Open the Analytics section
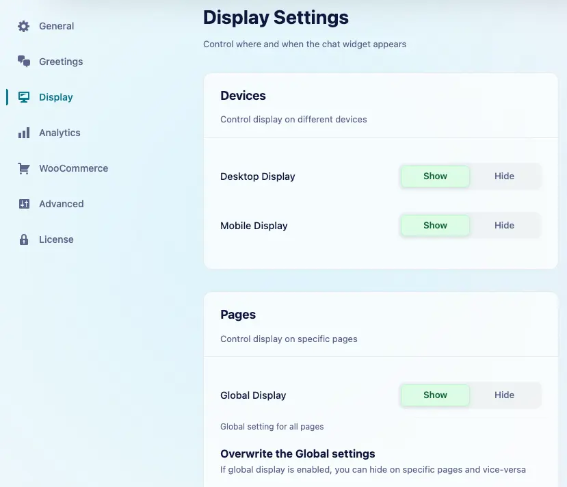 pyautogui.click(x=60, y=133)
